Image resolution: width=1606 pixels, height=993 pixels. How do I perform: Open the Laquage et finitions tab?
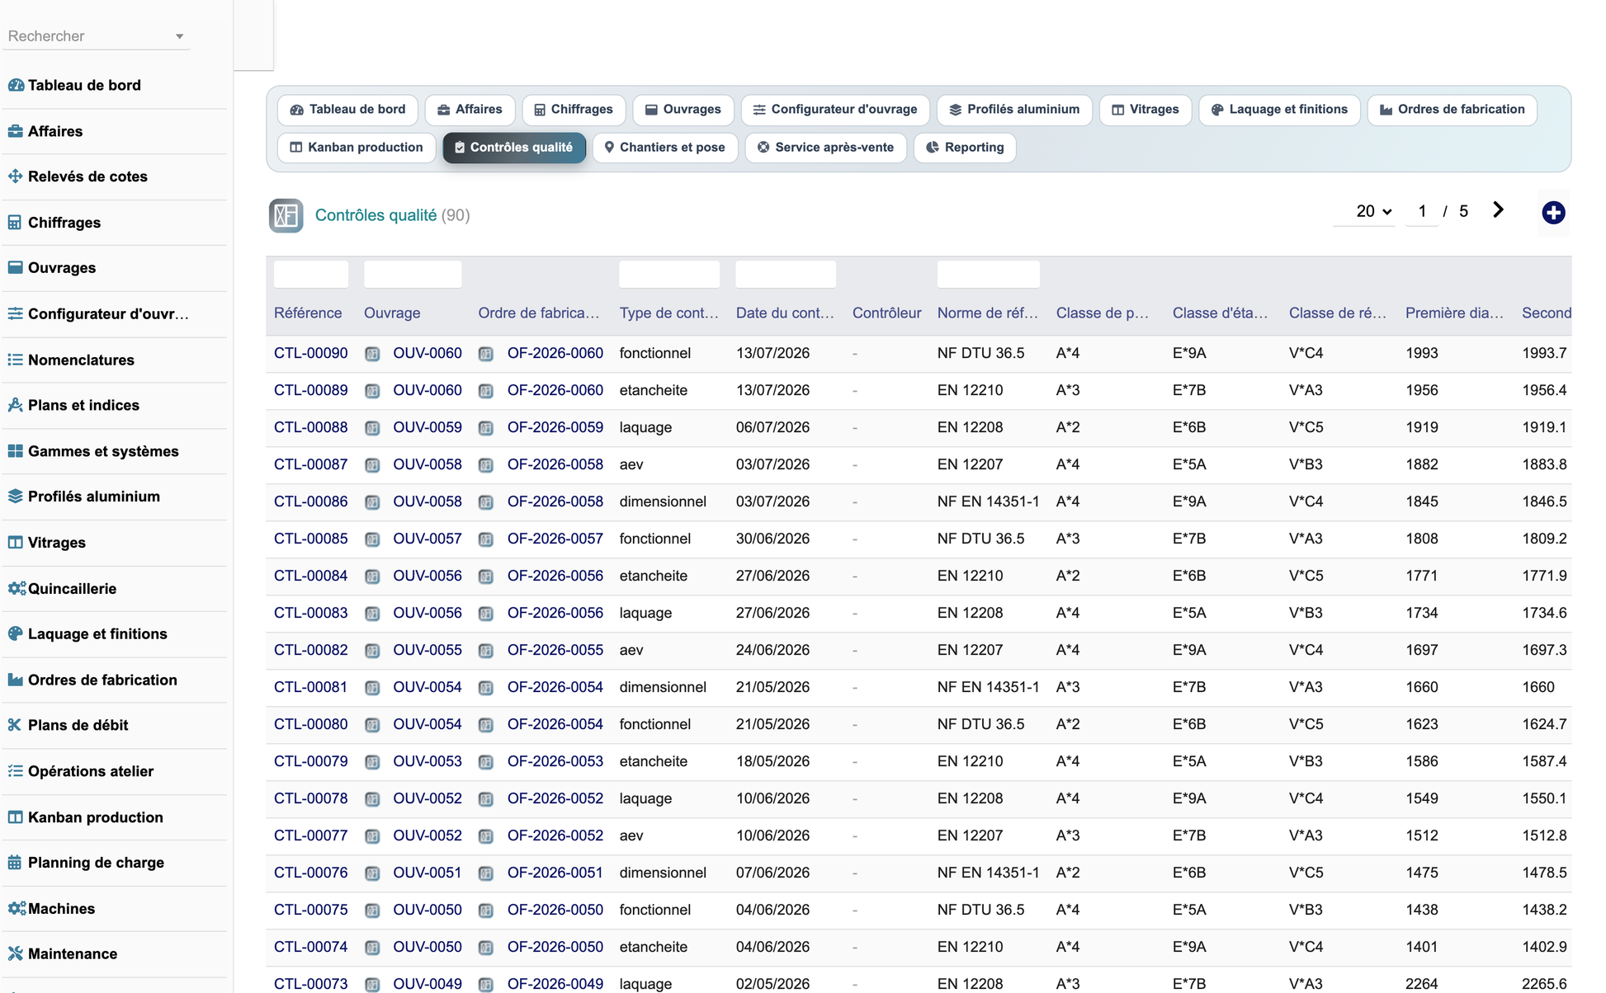[1279, 110]
